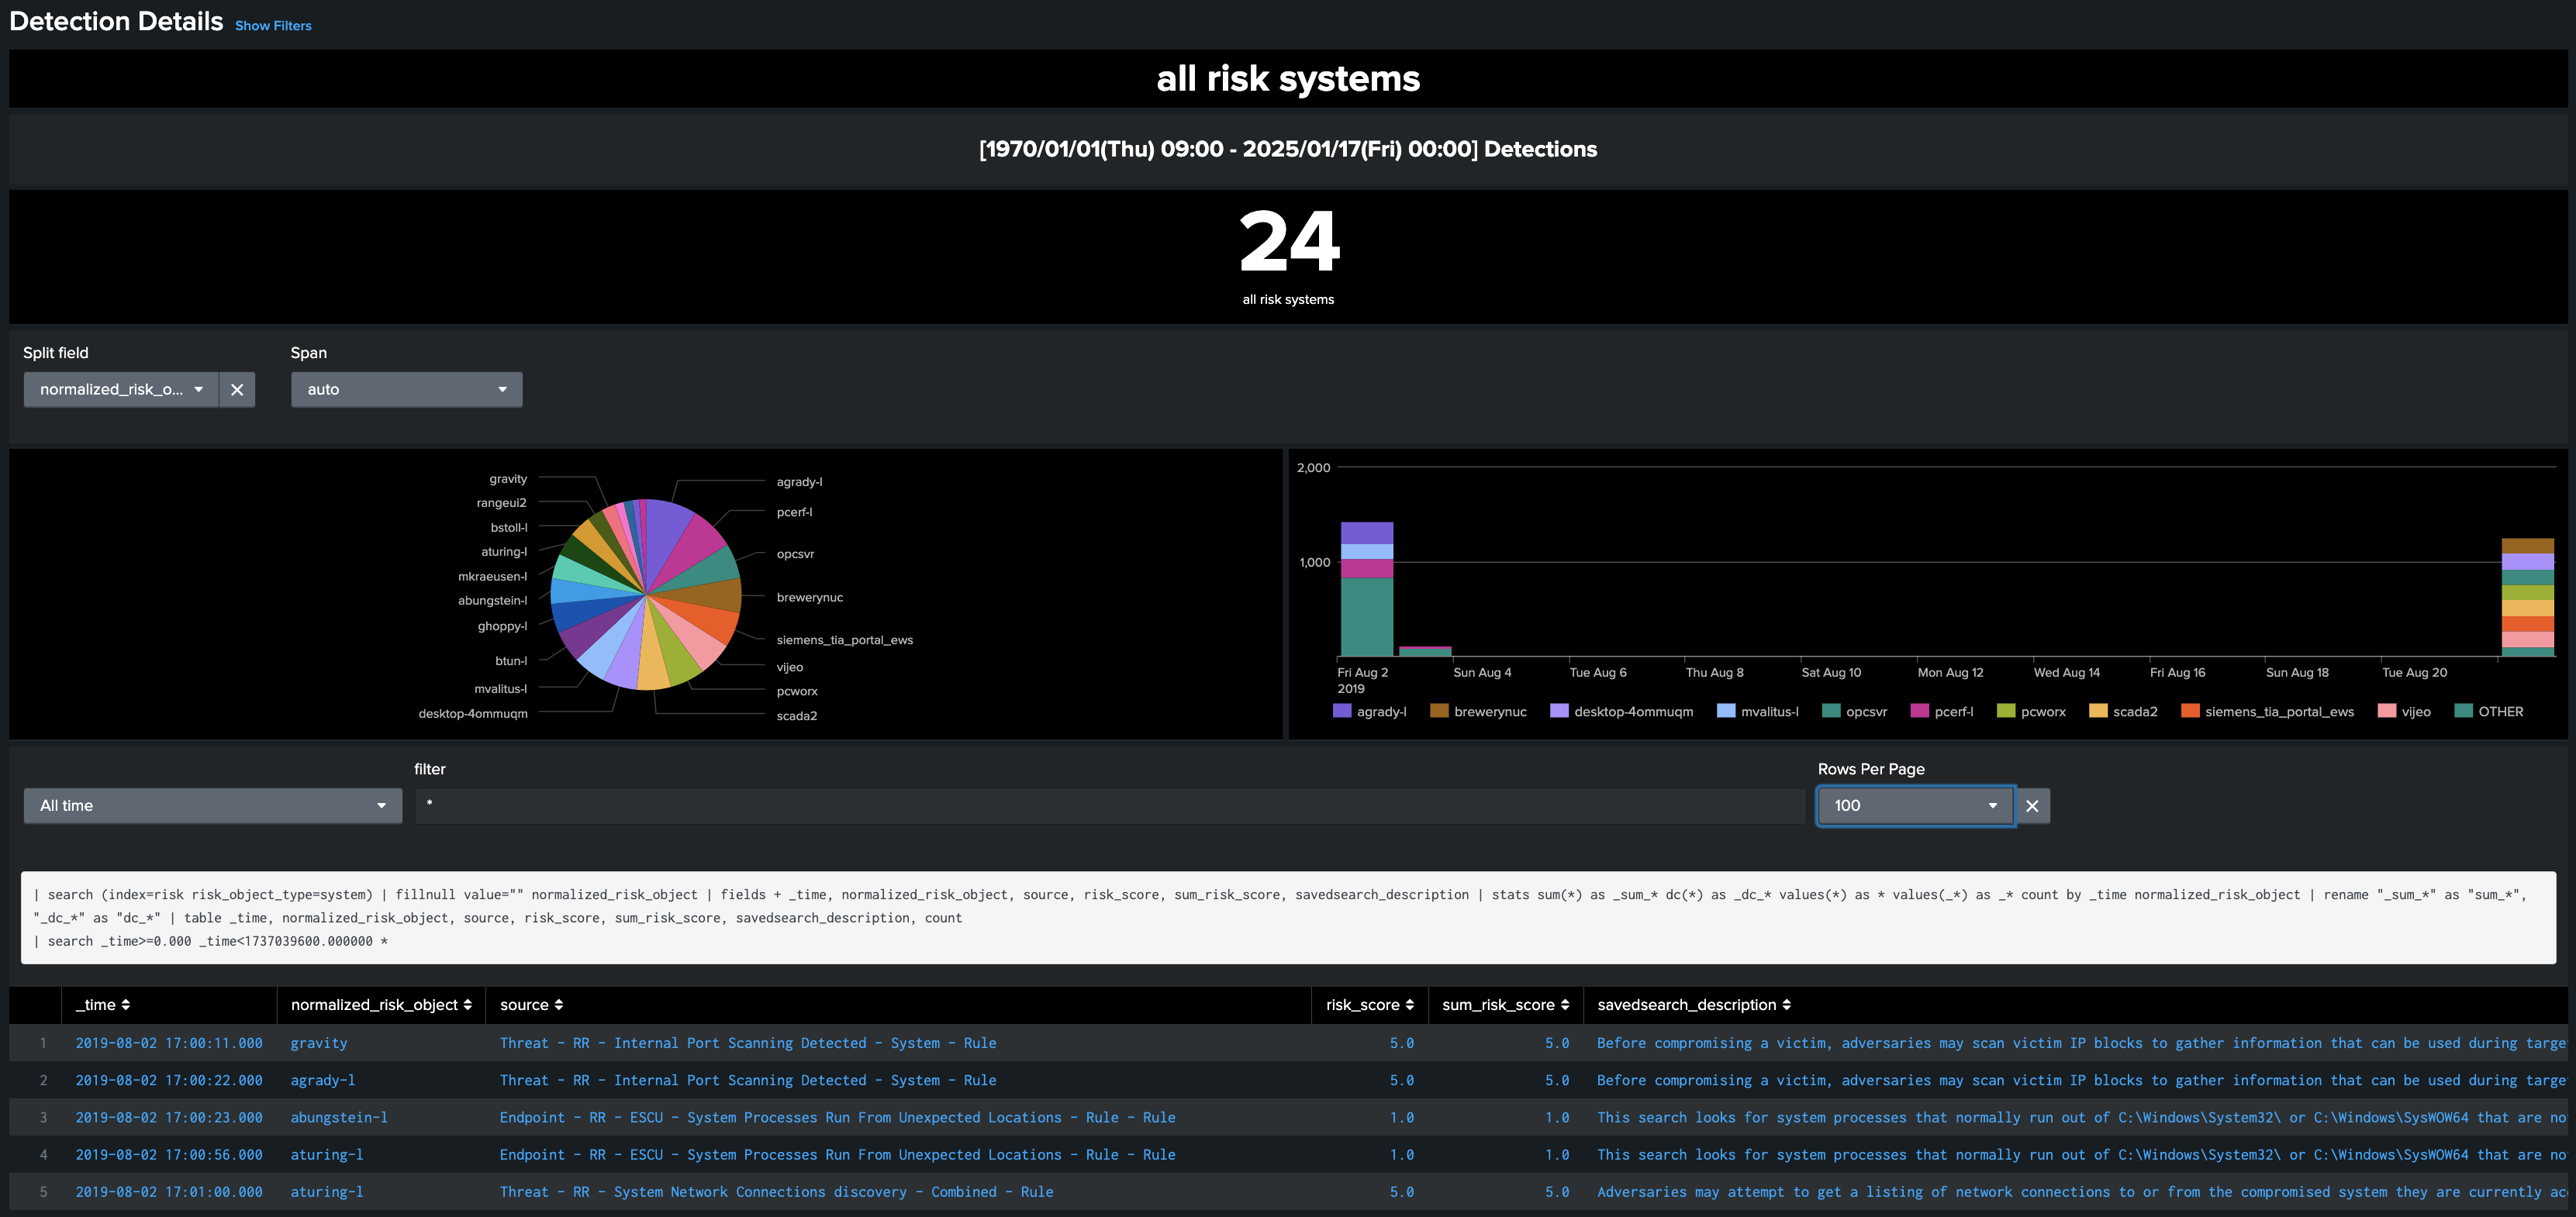Click the mvalitus-l legend swatch
Viewport: 2576px width, 1217px height.
click(x=1726, y=711)
